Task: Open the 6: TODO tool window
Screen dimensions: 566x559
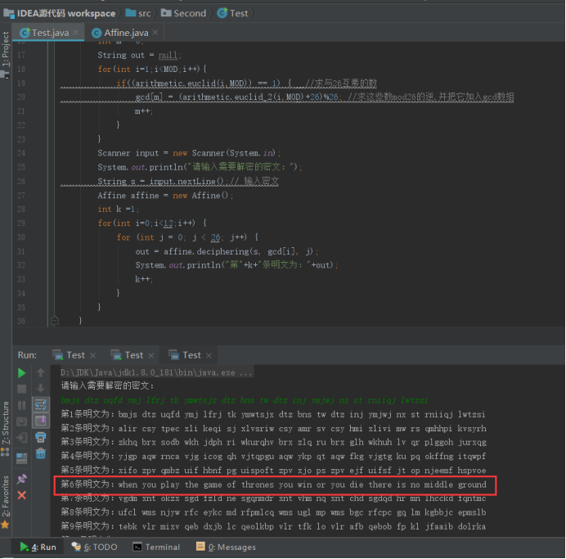Action: tap(94, 547)
